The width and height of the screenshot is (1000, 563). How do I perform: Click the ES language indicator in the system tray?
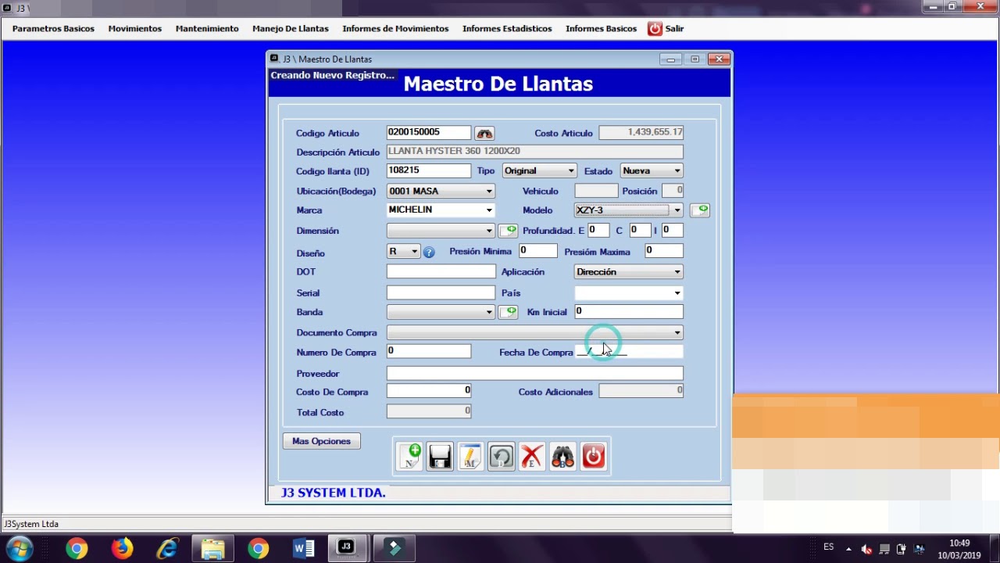click(x=828, y=547)
